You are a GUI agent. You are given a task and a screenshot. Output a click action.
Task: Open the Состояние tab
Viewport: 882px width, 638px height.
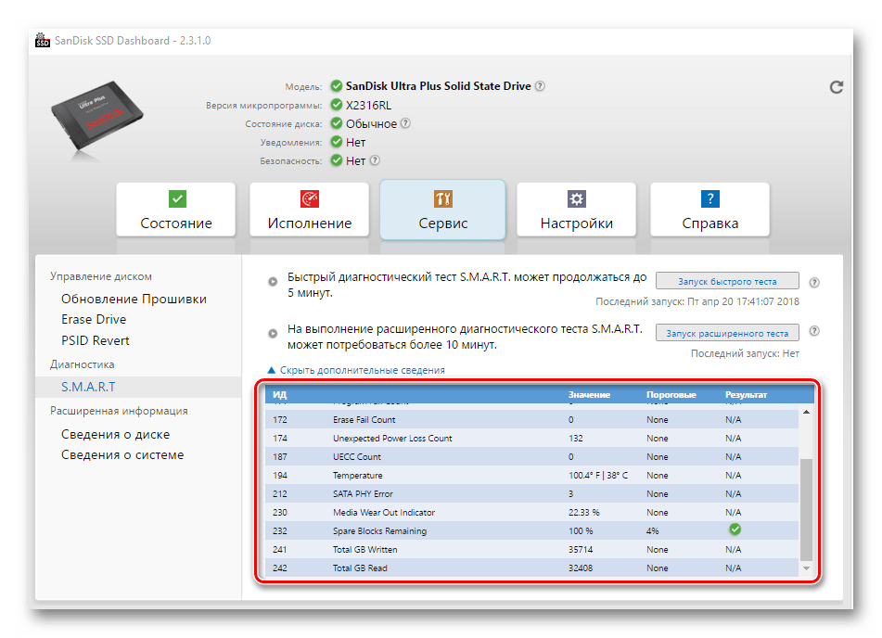(x=176, y=210)
